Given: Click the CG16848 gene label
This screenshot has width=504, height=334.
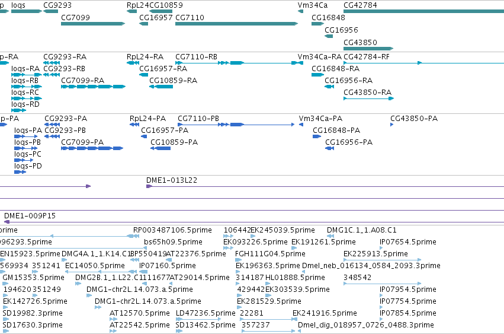Looking at the screenshot, I should [328, 17].
